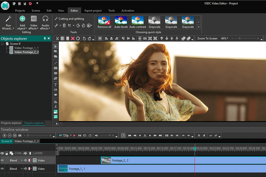
Task: Toggle the volume speaker icon in timeline toolbar
Action: tap(96, 136)
